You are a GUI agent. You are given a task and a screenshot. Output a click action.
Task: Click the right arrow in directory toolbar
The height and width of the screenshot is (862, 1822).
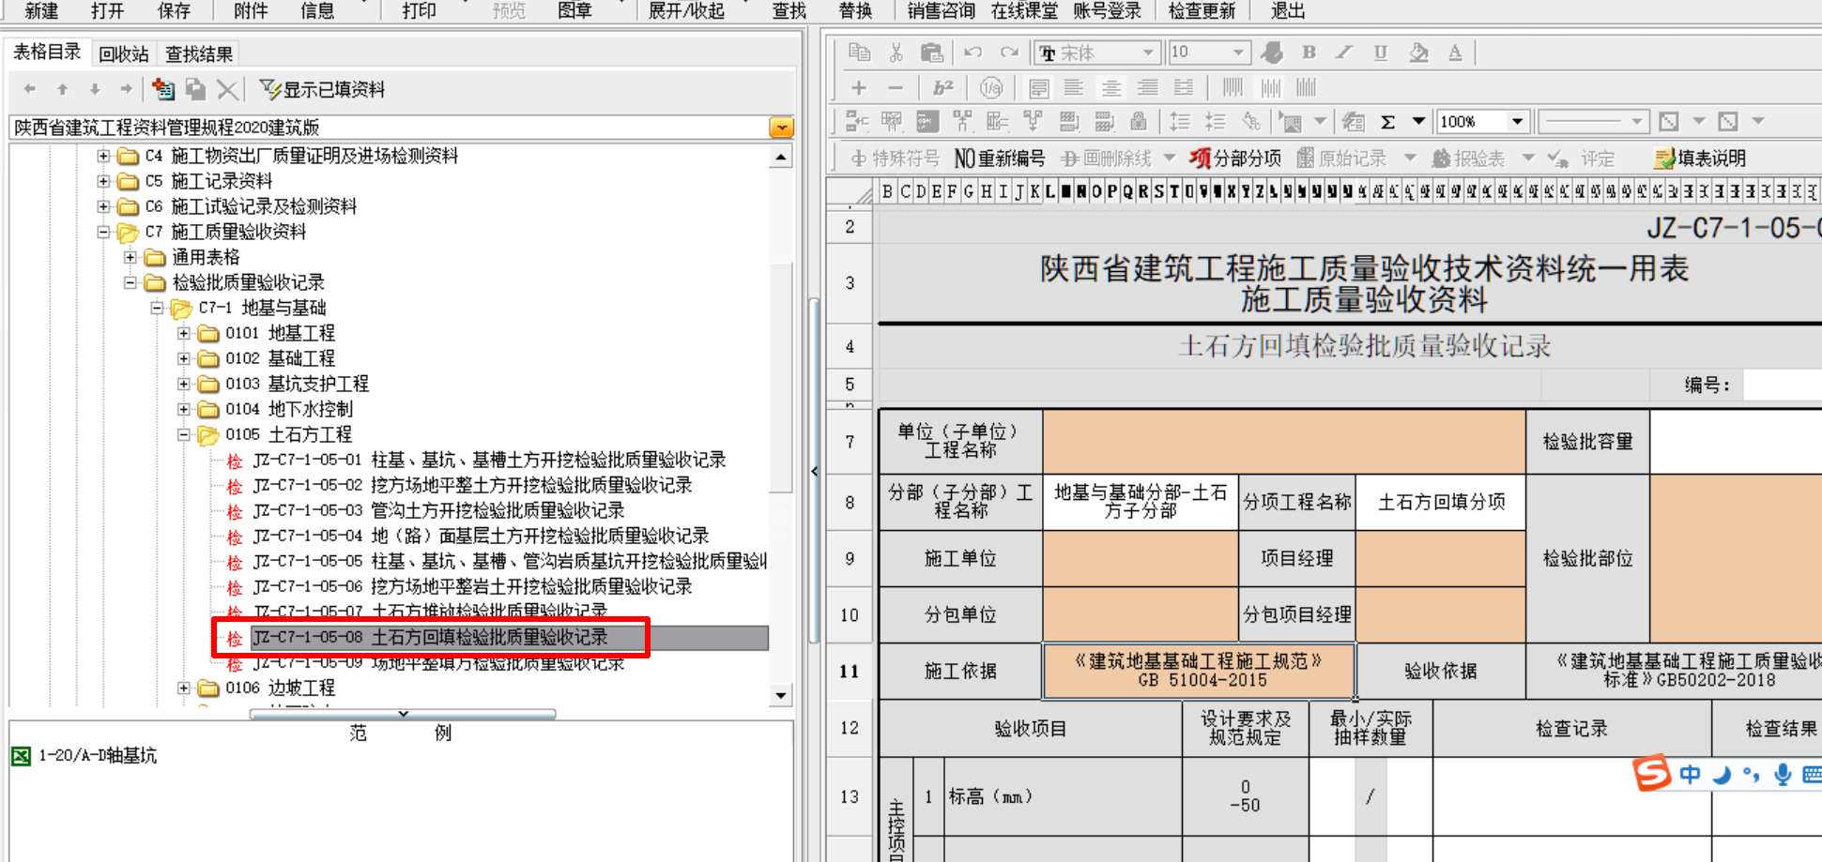click(126, 89)
